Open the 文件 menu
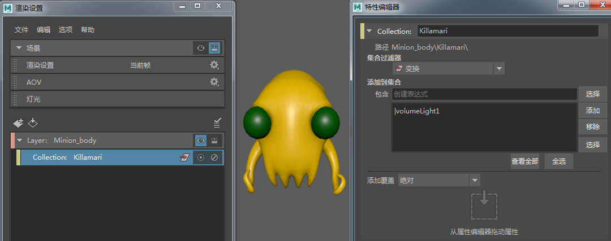Screen dimensions: 611x241 point(21,30)
